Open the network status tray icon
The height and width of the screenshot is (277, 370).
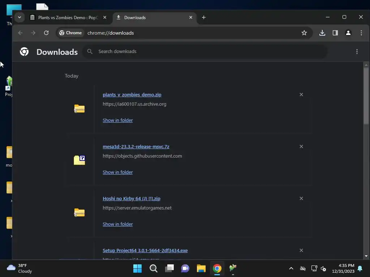pyautogui.click(x=314, y=268)
